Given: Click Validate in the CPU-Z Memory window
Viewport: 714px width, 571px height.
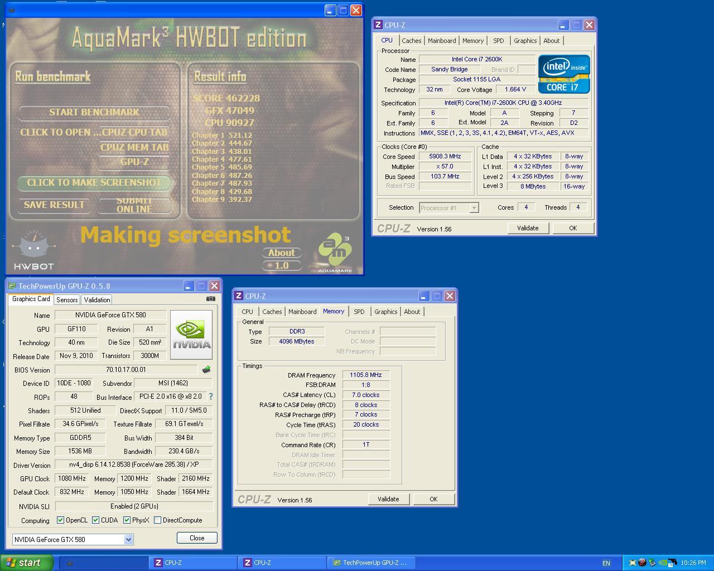Looking at the screenshot, I should (388, 499).
